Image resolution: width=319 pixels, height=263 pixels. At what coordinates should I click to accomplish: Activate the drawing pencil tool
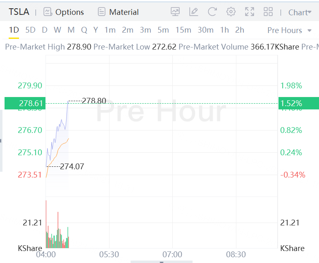193,12
